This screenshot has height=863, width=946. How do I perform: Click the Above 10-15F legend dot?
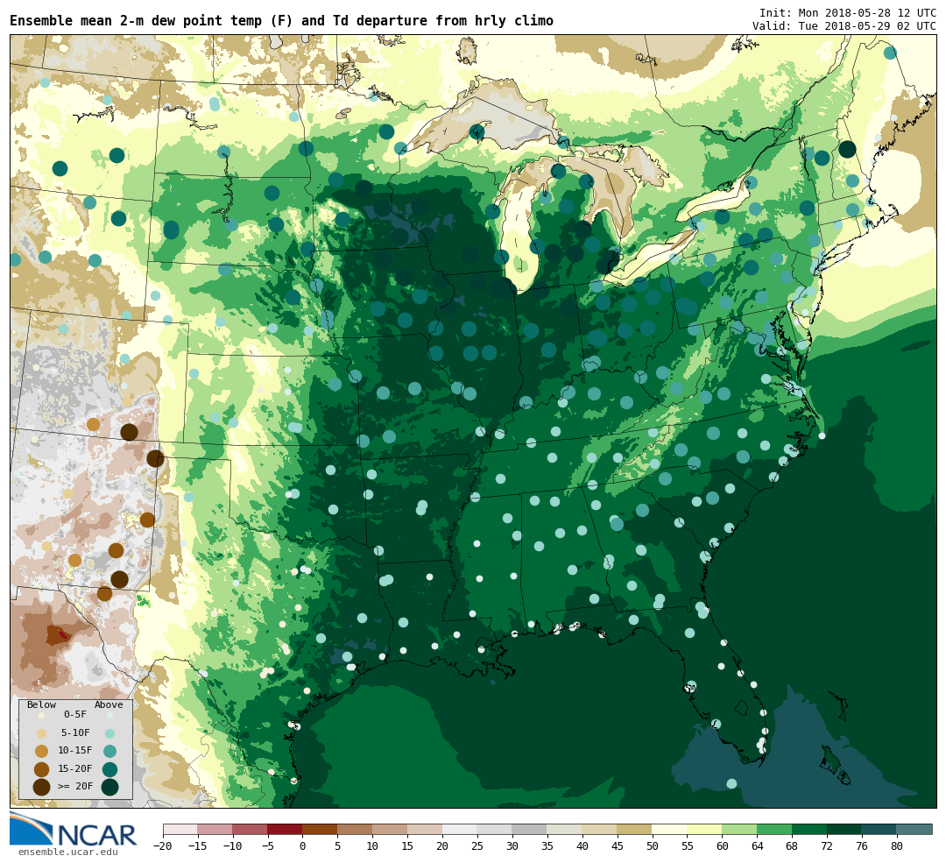tap(109, 752)
